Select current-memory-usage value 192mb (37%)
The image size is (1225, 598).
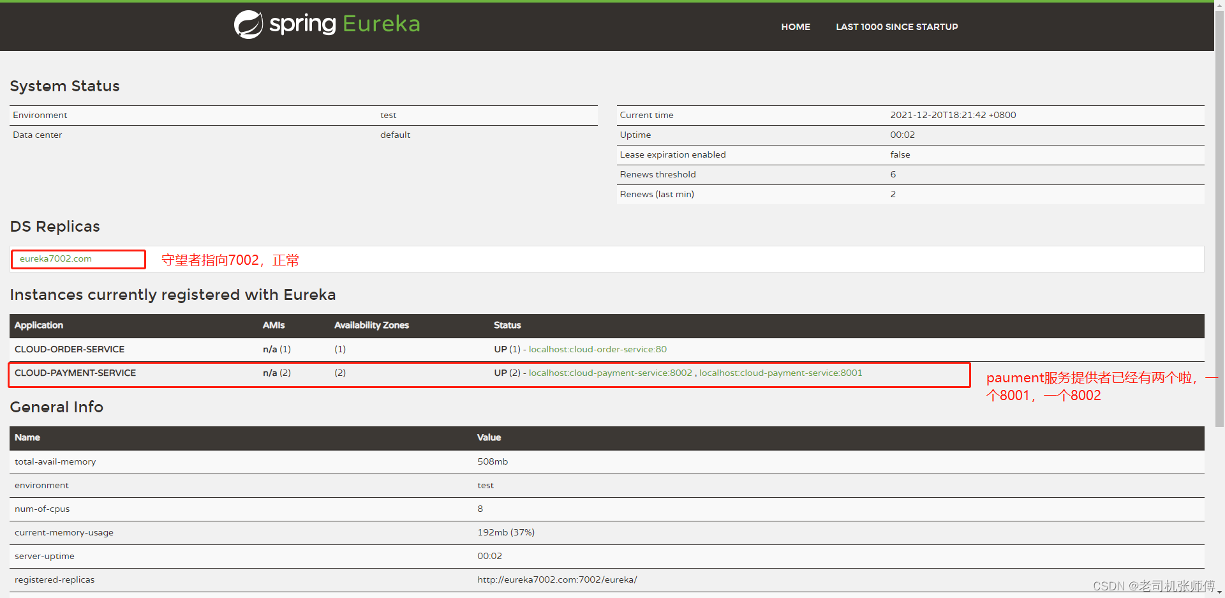(506, 532)
